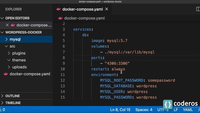
Task: Click the 'wordpress' value on line 13
Action: pyautogui.click(x=147, y=86)
